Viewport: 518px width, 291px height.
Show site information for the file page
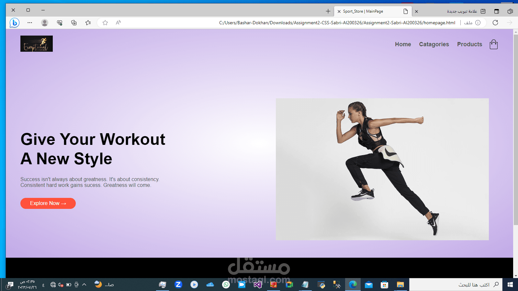click(x=478, y=23)
